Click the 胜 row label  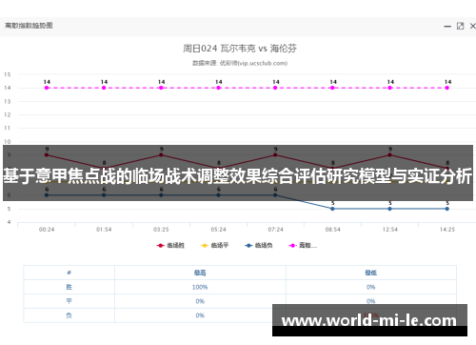69,287
